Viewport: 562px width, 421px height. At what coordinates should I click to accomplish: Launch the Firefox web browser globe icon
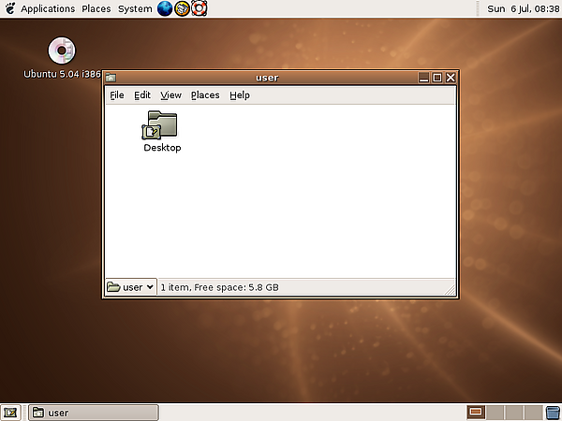[166, 8]
